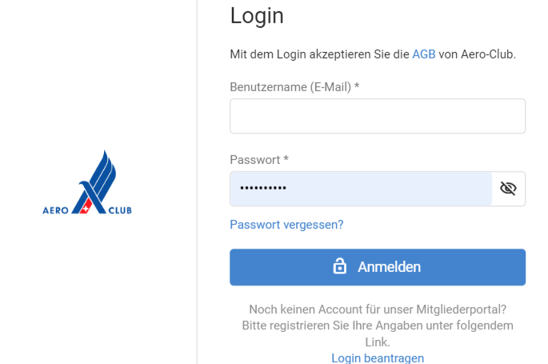Focus the Passwort field with masked dots
The height and width of the screenshot is (364, 548).
[x=361, y=189]
